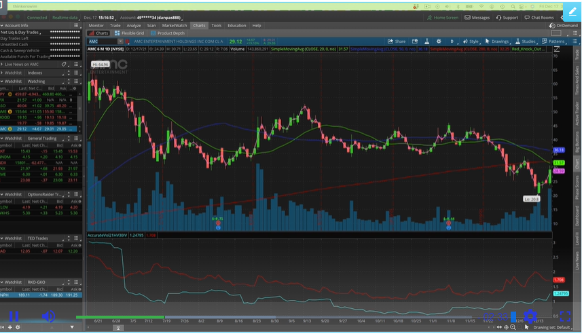Open Chat Rooms
This screenshot has width=582, height=334.
tap(539, 18)
